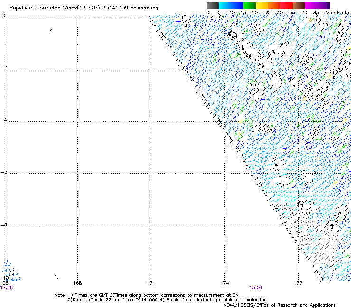Click the '168' longitude axis label
351x308 pixels.
click(x=77, y=283)
